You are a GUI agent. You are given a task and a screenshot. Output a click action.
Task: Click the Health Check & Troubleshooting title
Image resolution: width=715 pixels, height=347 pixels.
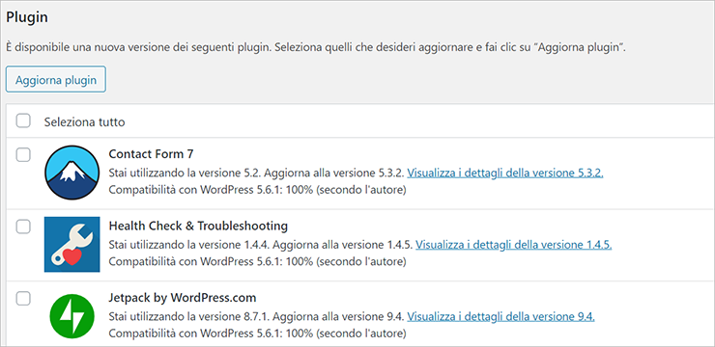[x=198, y=226]
